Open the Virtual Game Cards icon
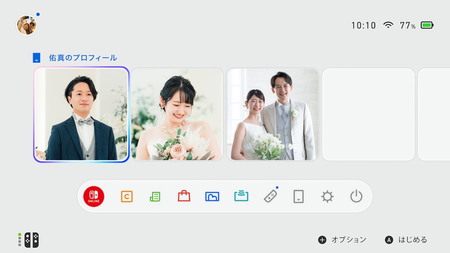 pyautogui.click(x=298, y=197)
